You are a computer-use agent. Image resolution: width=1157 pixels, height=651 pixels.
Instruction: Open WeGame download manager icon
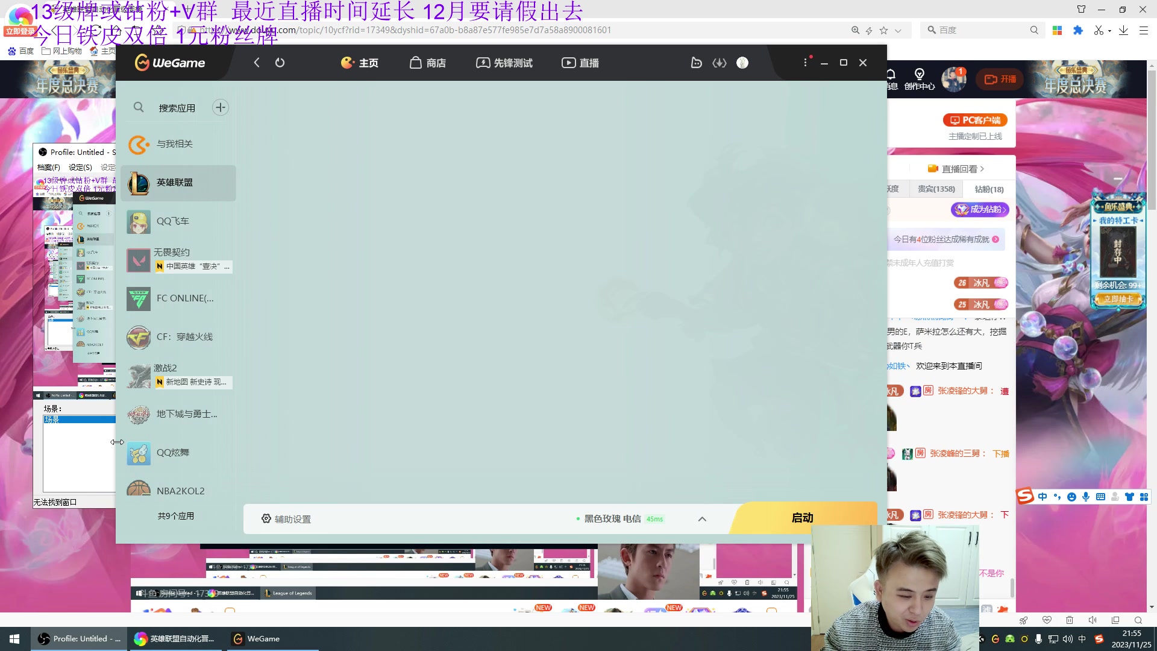(x=720, y=63)
